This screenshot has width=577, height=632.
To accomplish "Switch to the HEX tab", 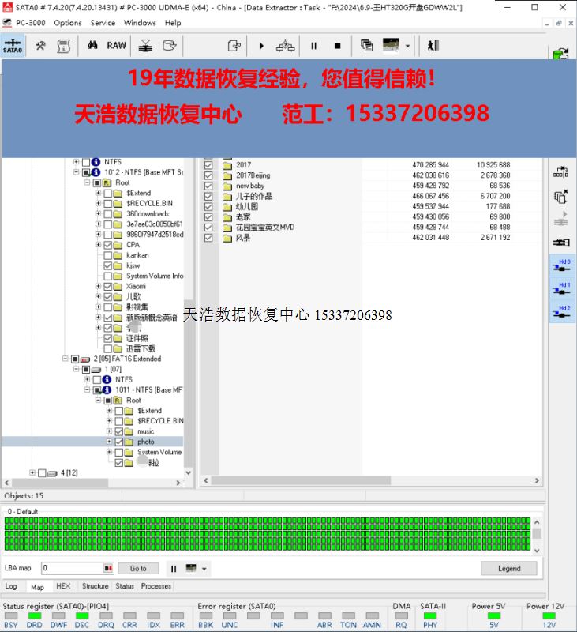I will (63, 586).
